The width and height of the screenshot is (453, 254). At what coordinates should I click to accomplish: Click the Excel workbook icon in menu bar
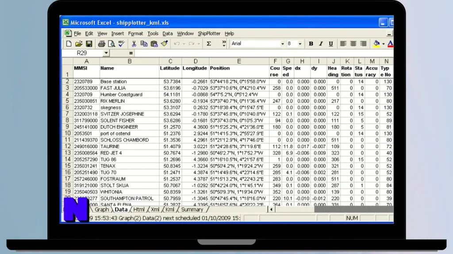(x=68, y=34)
